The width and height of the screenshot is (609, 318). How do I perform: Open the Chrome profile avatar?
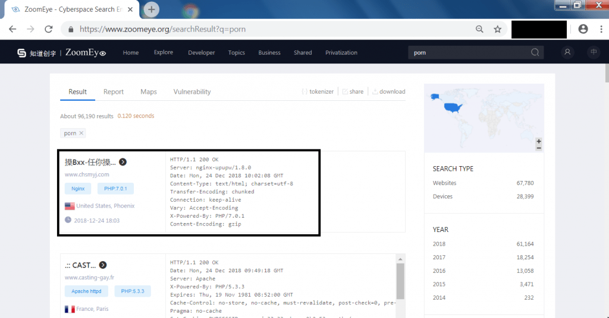(x=583, y=29)
